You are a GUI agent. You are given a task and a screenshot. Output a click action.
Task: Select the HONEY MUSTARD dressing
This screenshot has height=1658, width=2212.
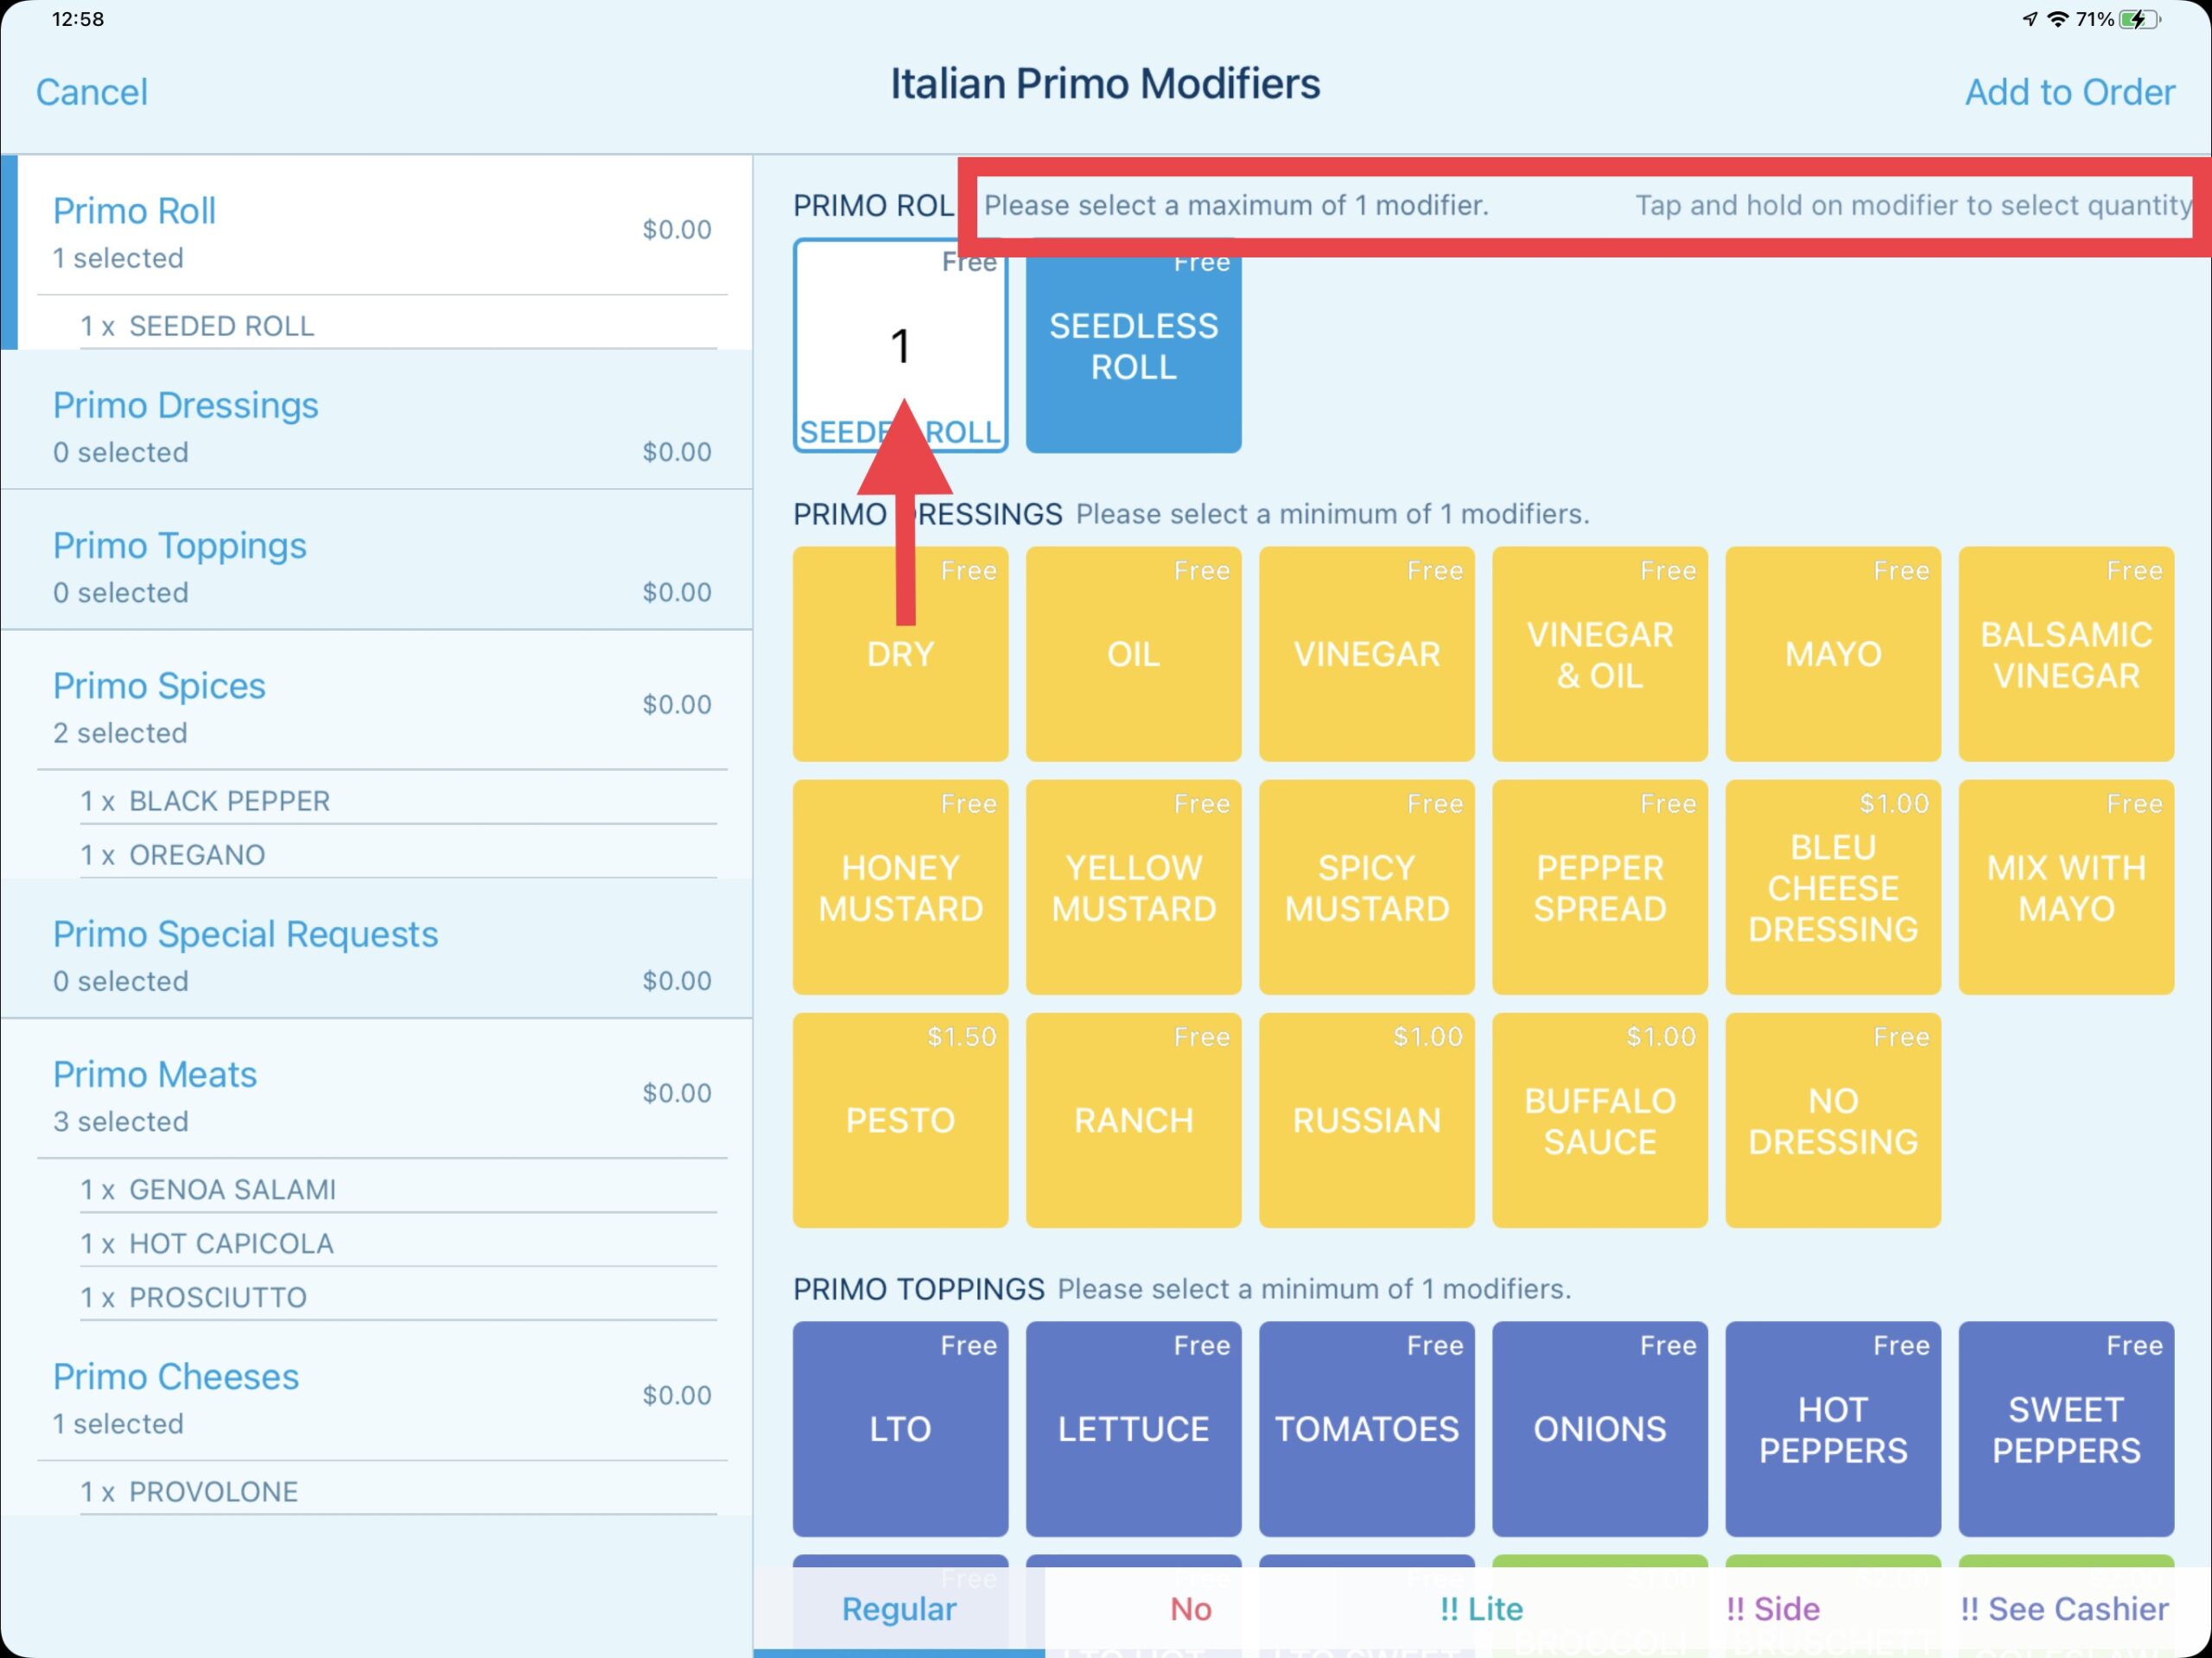(x=900, y=887)
